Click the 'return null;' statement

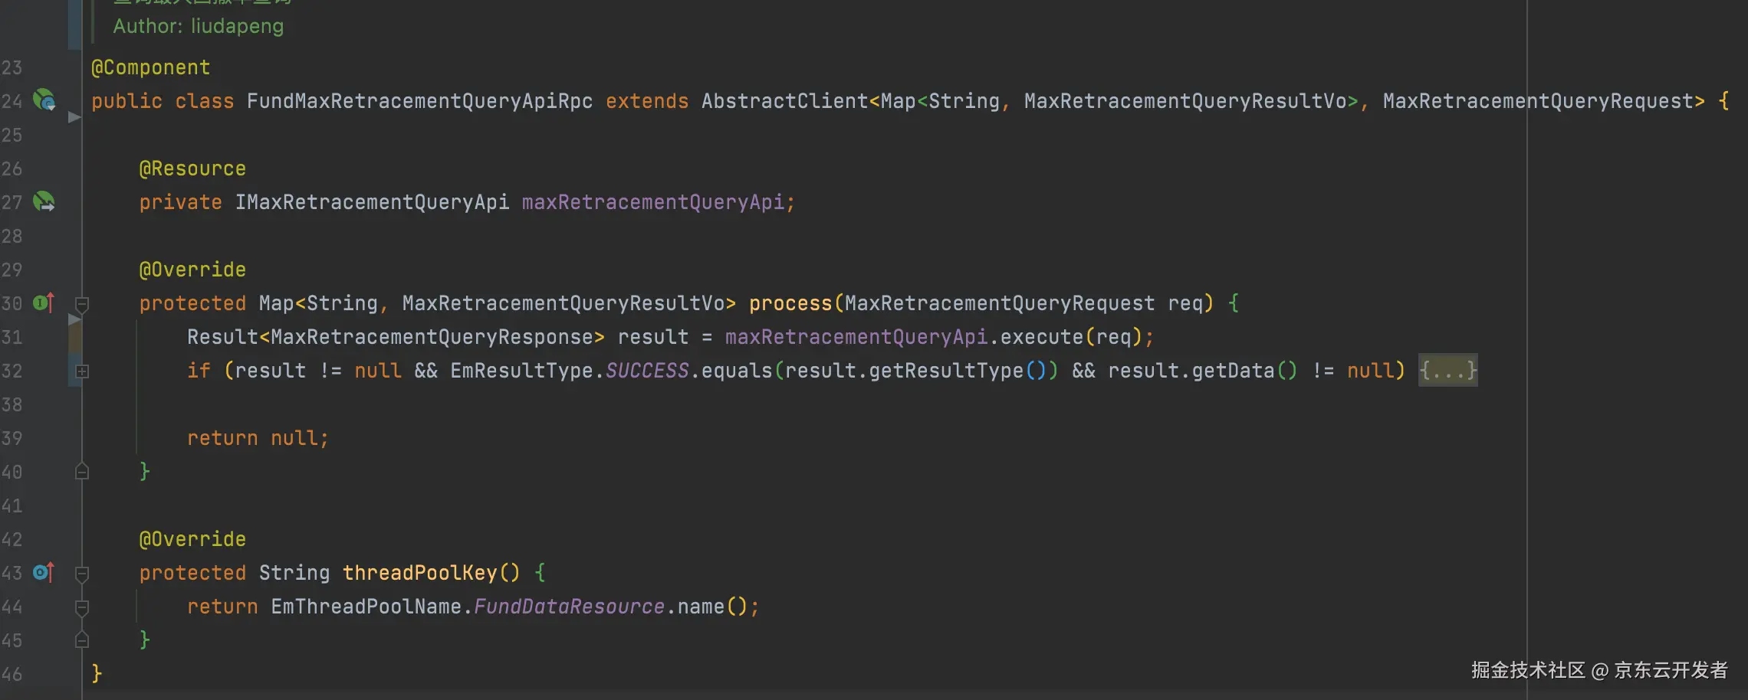point(258,438)
